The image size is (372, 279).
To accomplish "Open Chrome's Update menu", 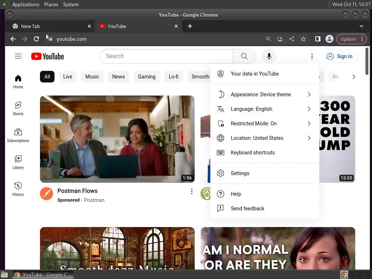I will [351, 39].
